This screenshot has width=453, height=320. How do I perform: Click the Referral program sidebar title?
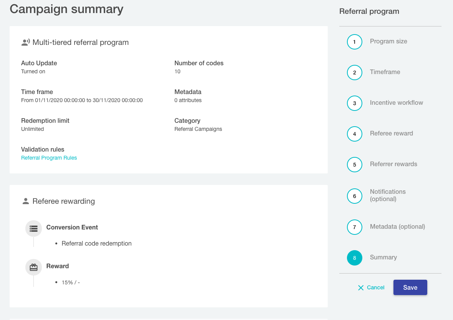pyautogui.click(x=369, y=11)
